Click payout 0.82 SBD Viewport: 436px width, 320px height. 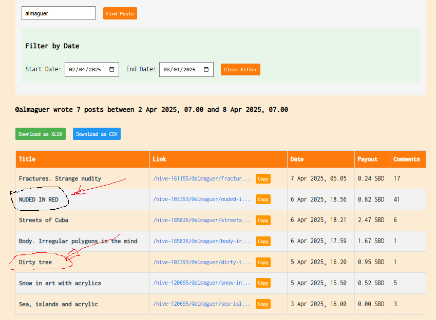371,199
